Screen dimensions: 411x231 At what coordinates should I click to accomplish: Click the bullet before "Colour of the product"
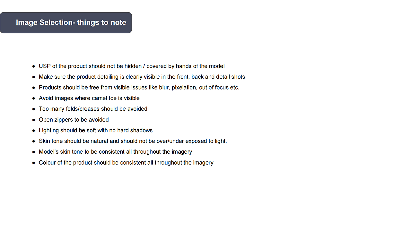[34, 163]
